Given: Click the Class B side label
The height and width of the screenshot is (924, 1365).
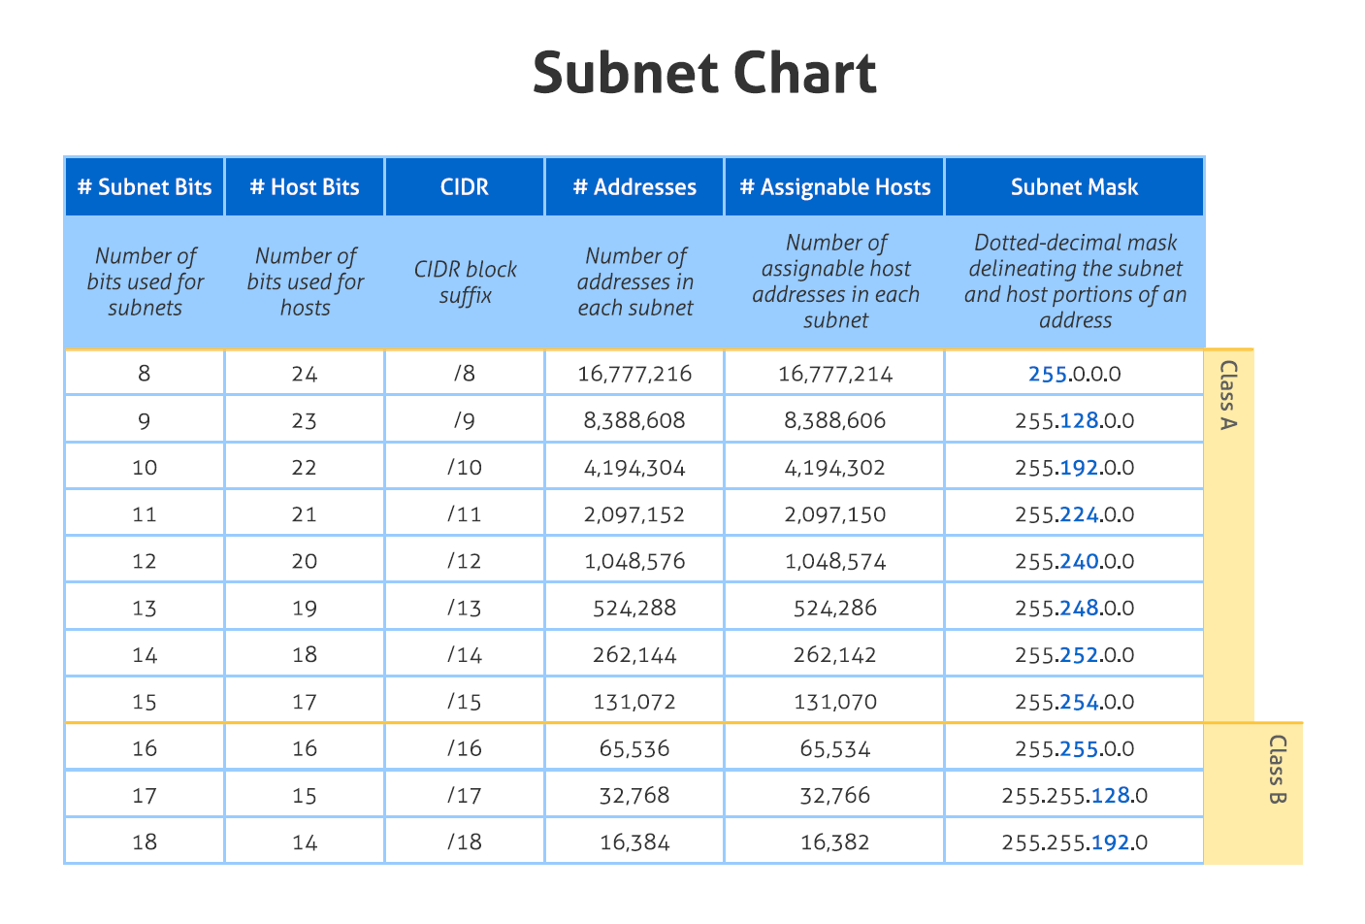Looking at the screenshot, I should tap(1277, 769).
